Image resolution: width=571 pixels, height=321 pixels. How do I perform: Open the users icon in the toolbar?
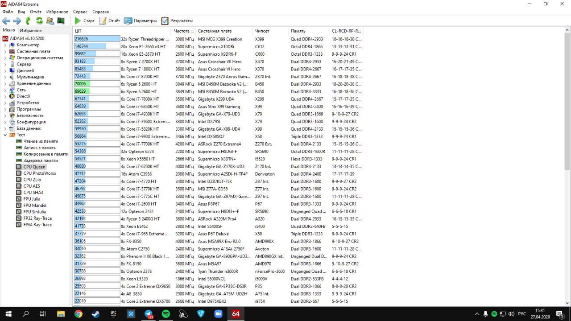(50, 21)
